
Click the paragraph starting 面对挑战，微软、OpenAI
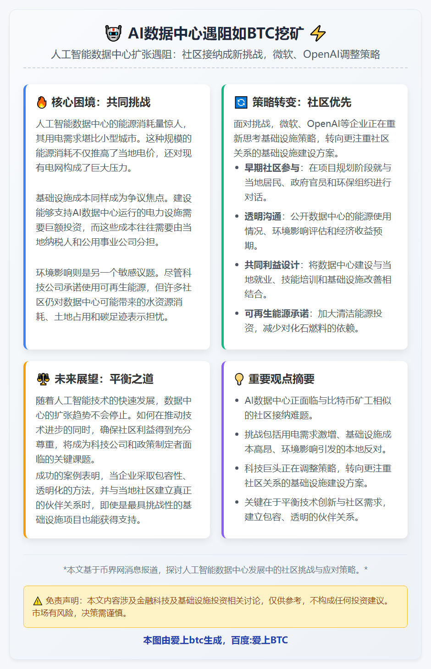(315, 138)
